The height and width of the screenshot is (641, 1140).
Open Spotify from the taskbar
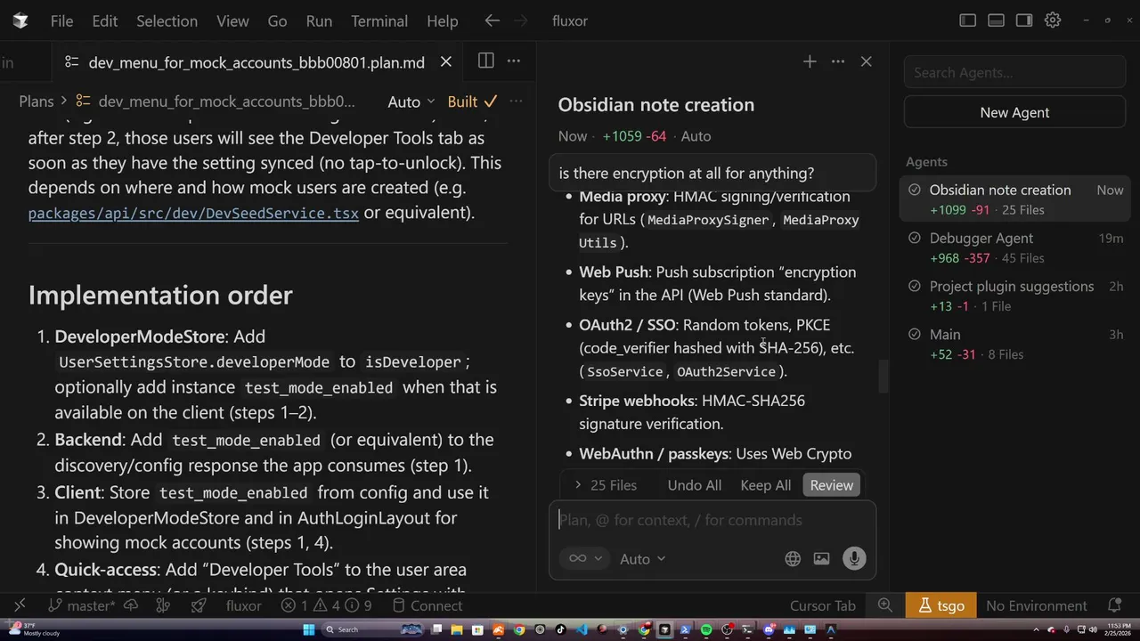[706, 629]
